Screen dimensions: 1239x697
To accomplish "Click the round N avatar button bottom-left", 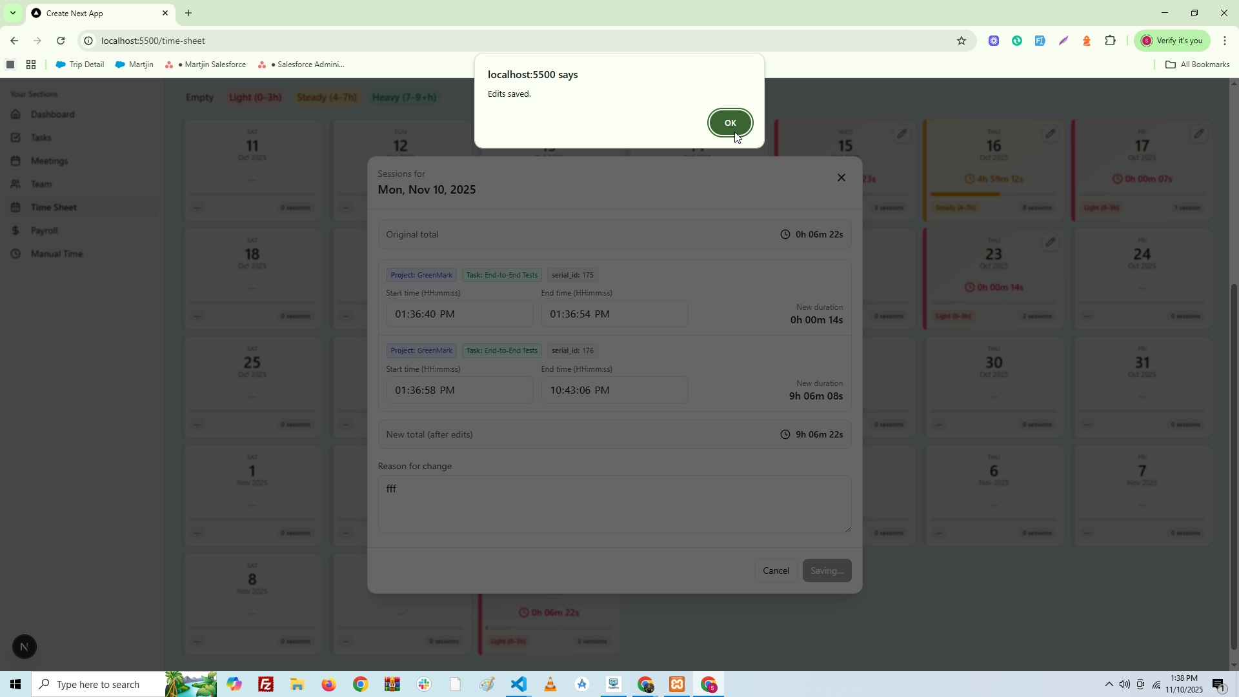I will coord(25,647).
